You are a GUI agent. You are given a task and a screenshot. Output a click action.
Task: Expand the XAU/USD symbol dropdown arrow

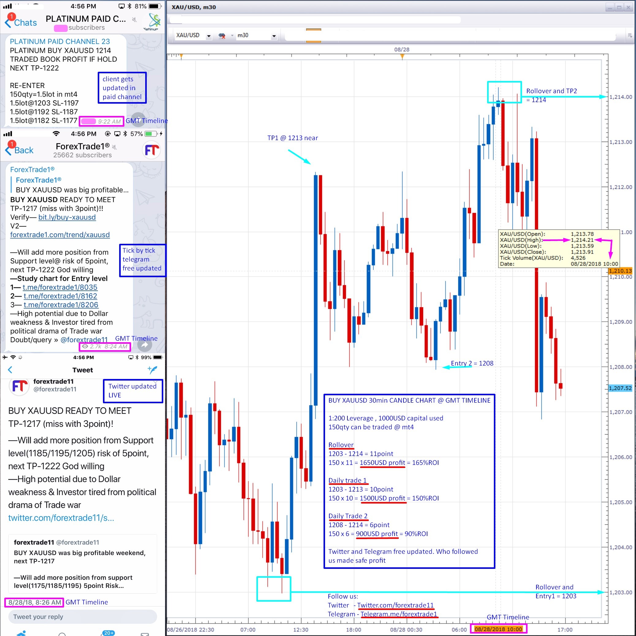[209, 36]
